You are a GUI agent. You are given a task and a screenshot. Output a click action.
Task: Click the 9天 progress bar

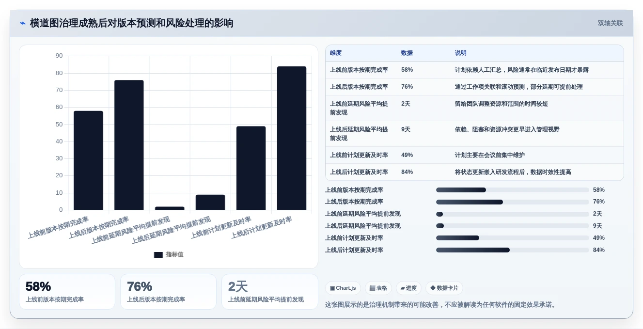point(513,226)
